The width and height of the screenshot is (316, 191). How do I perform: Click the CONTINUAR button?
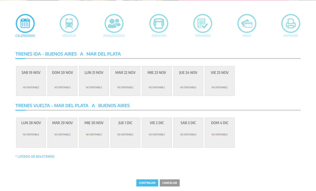coord(147,183)
